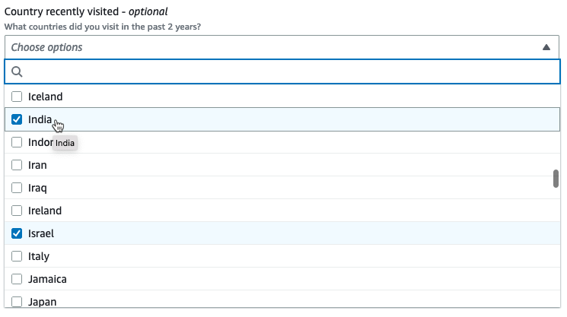This screenshot has height=317, width=567.
Task: Click the Jamaica option label
Action: coord(47,279)
